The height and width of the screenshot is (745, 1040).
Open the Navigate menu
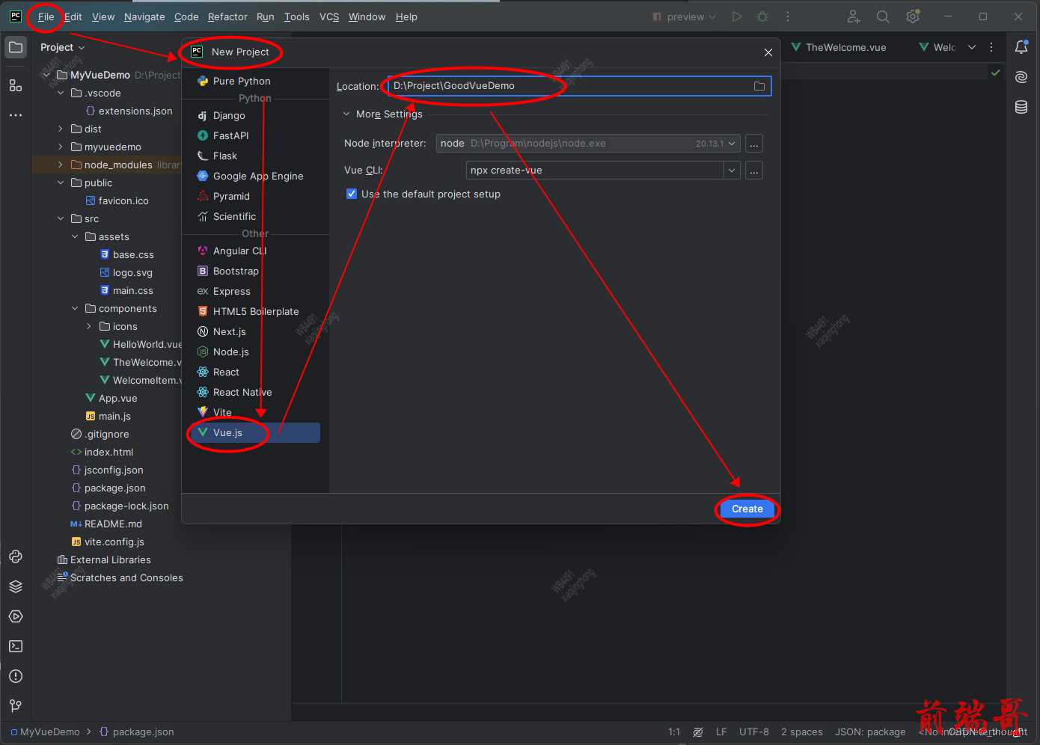(144, 16)
